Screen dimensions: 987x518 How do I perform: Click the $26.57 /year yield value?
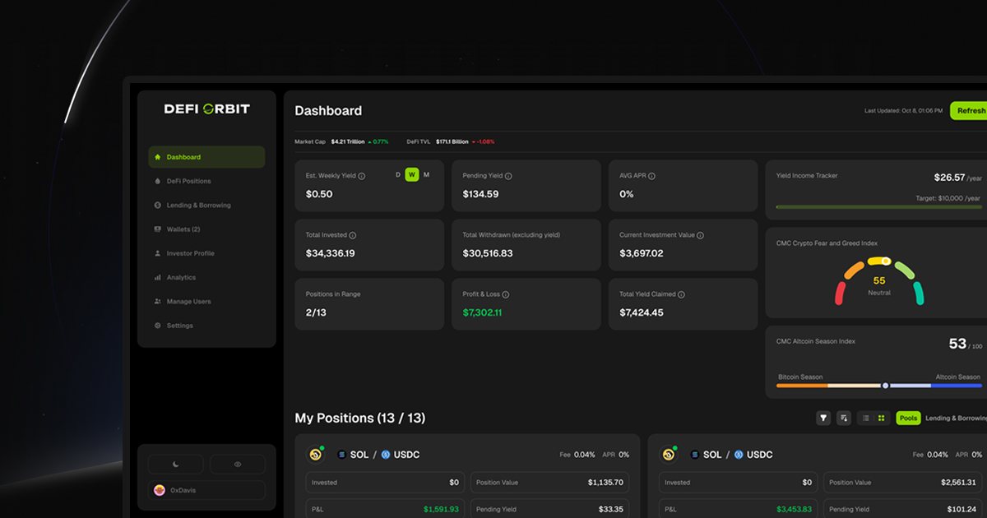957,178
